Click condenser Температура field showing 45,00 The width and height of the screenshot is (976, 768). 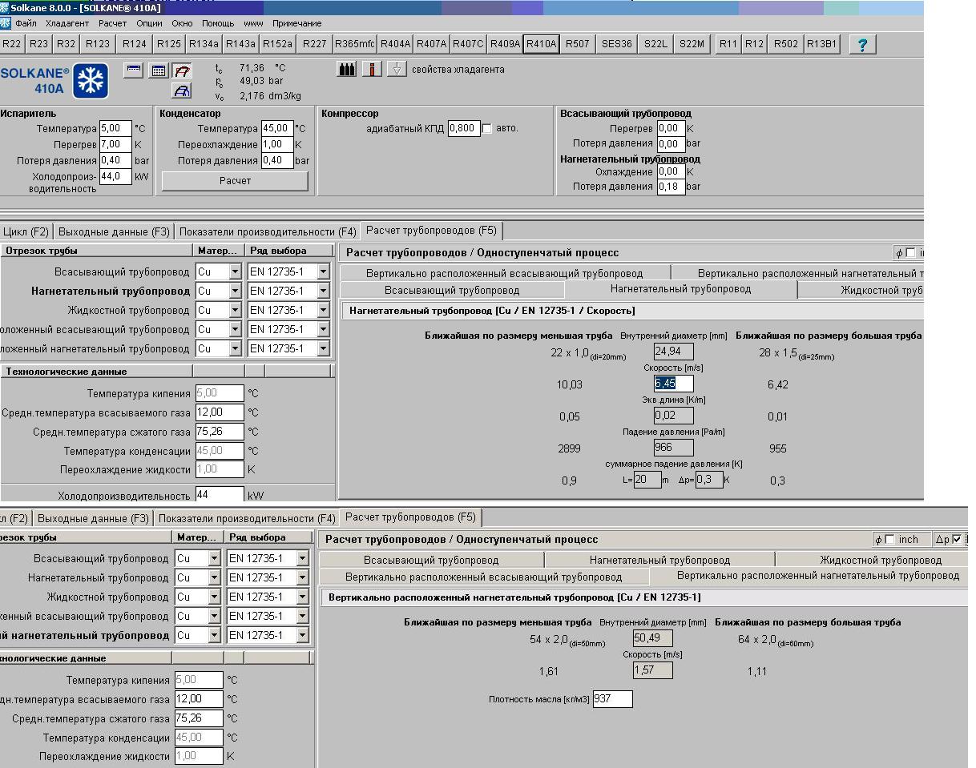277,128
